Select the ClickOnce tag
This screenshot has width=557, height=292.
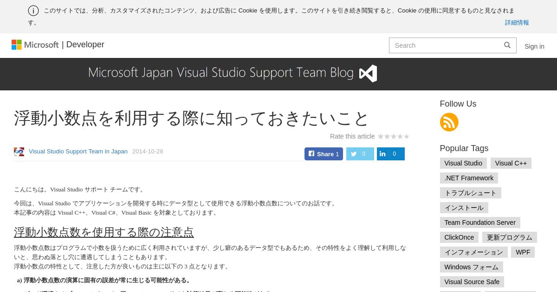tap(459, 237)
